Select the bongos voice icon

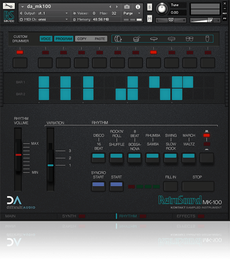click(189, 39)
